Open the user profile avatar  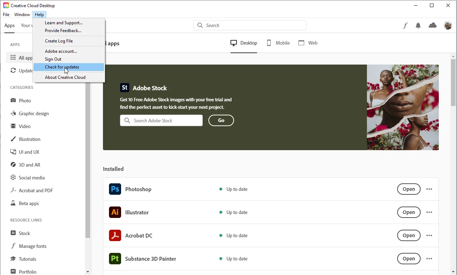coord(448,25)
